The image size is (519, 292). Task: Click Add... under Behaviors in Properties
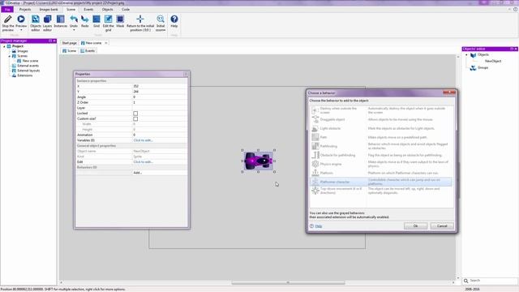(137, 173)
